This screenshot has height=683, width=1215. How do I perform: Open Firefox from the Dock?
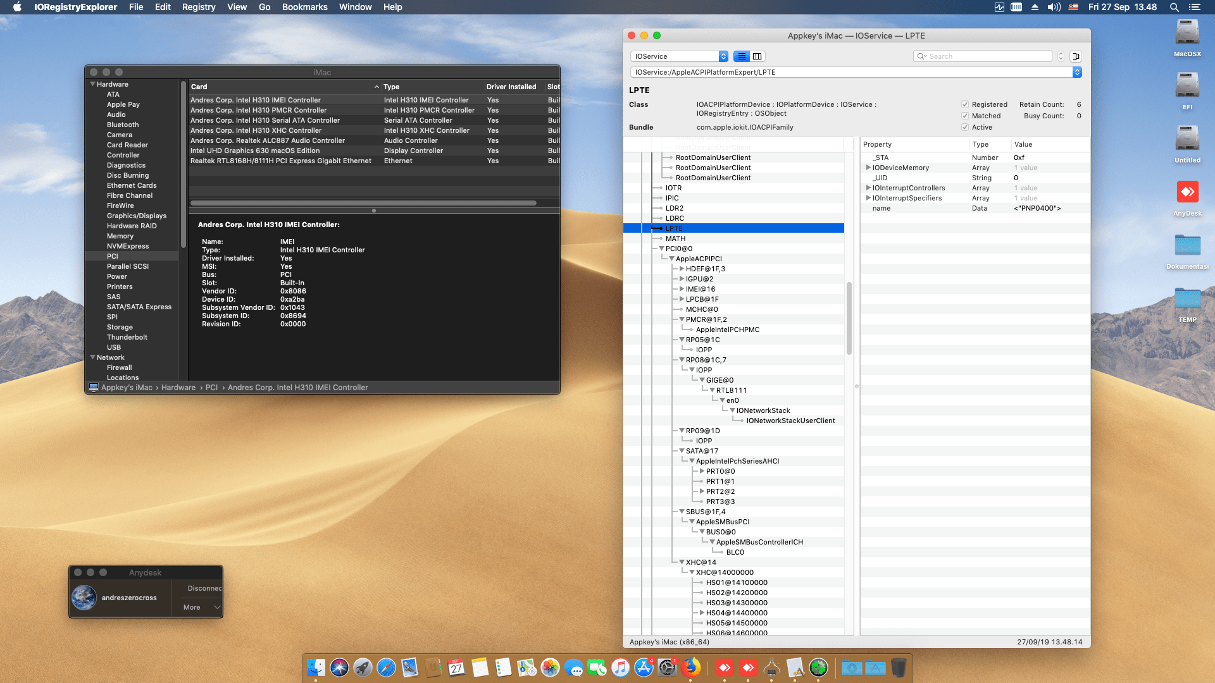point(690,668)
